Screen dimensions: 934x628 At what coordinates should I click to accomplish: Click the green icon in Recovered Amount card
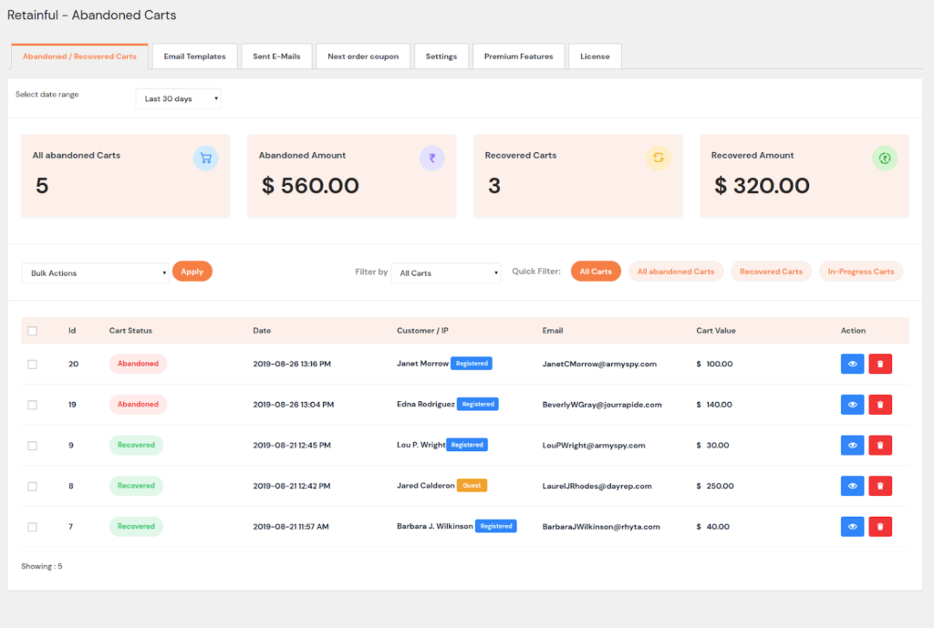click(885, 159)
